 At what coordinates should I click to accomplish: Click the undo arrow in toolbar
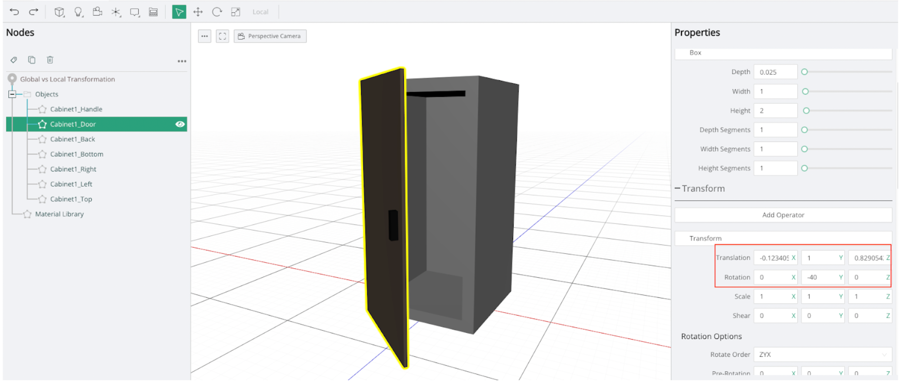(14, 12)
